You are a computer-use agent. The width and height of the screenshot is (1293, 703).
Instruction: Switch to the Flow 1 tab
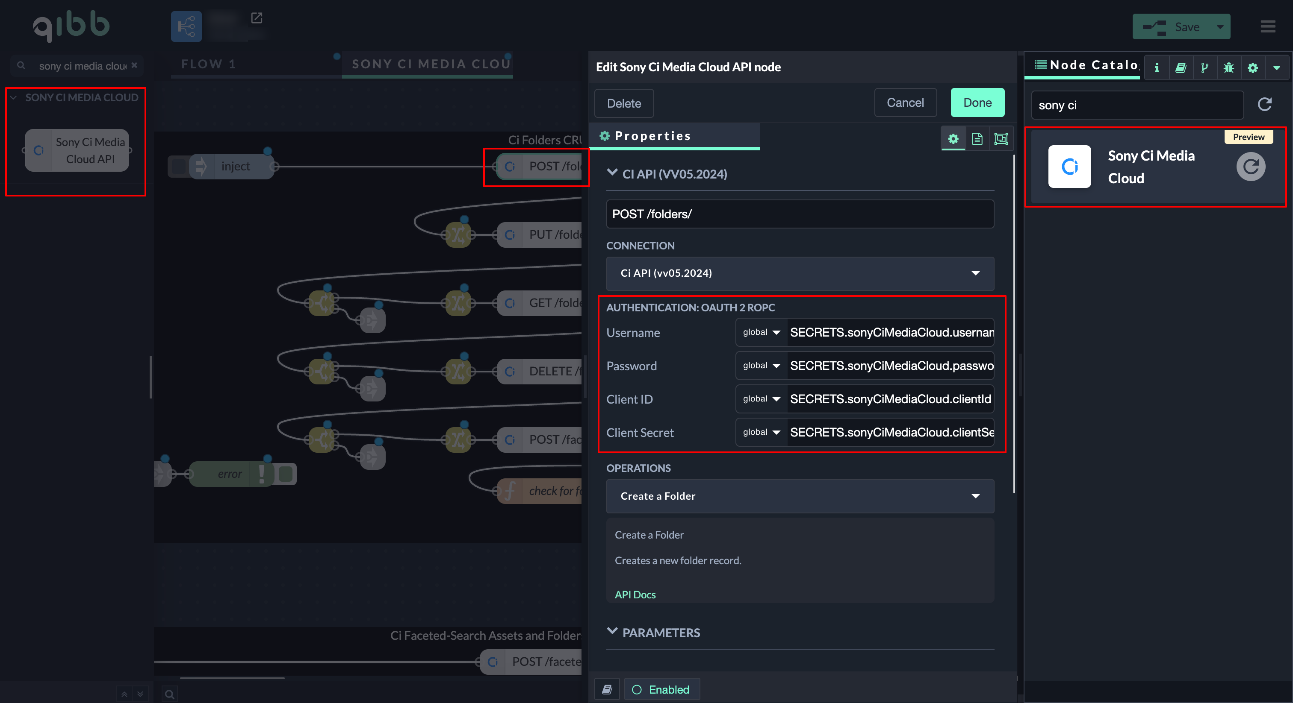[208, 64]
